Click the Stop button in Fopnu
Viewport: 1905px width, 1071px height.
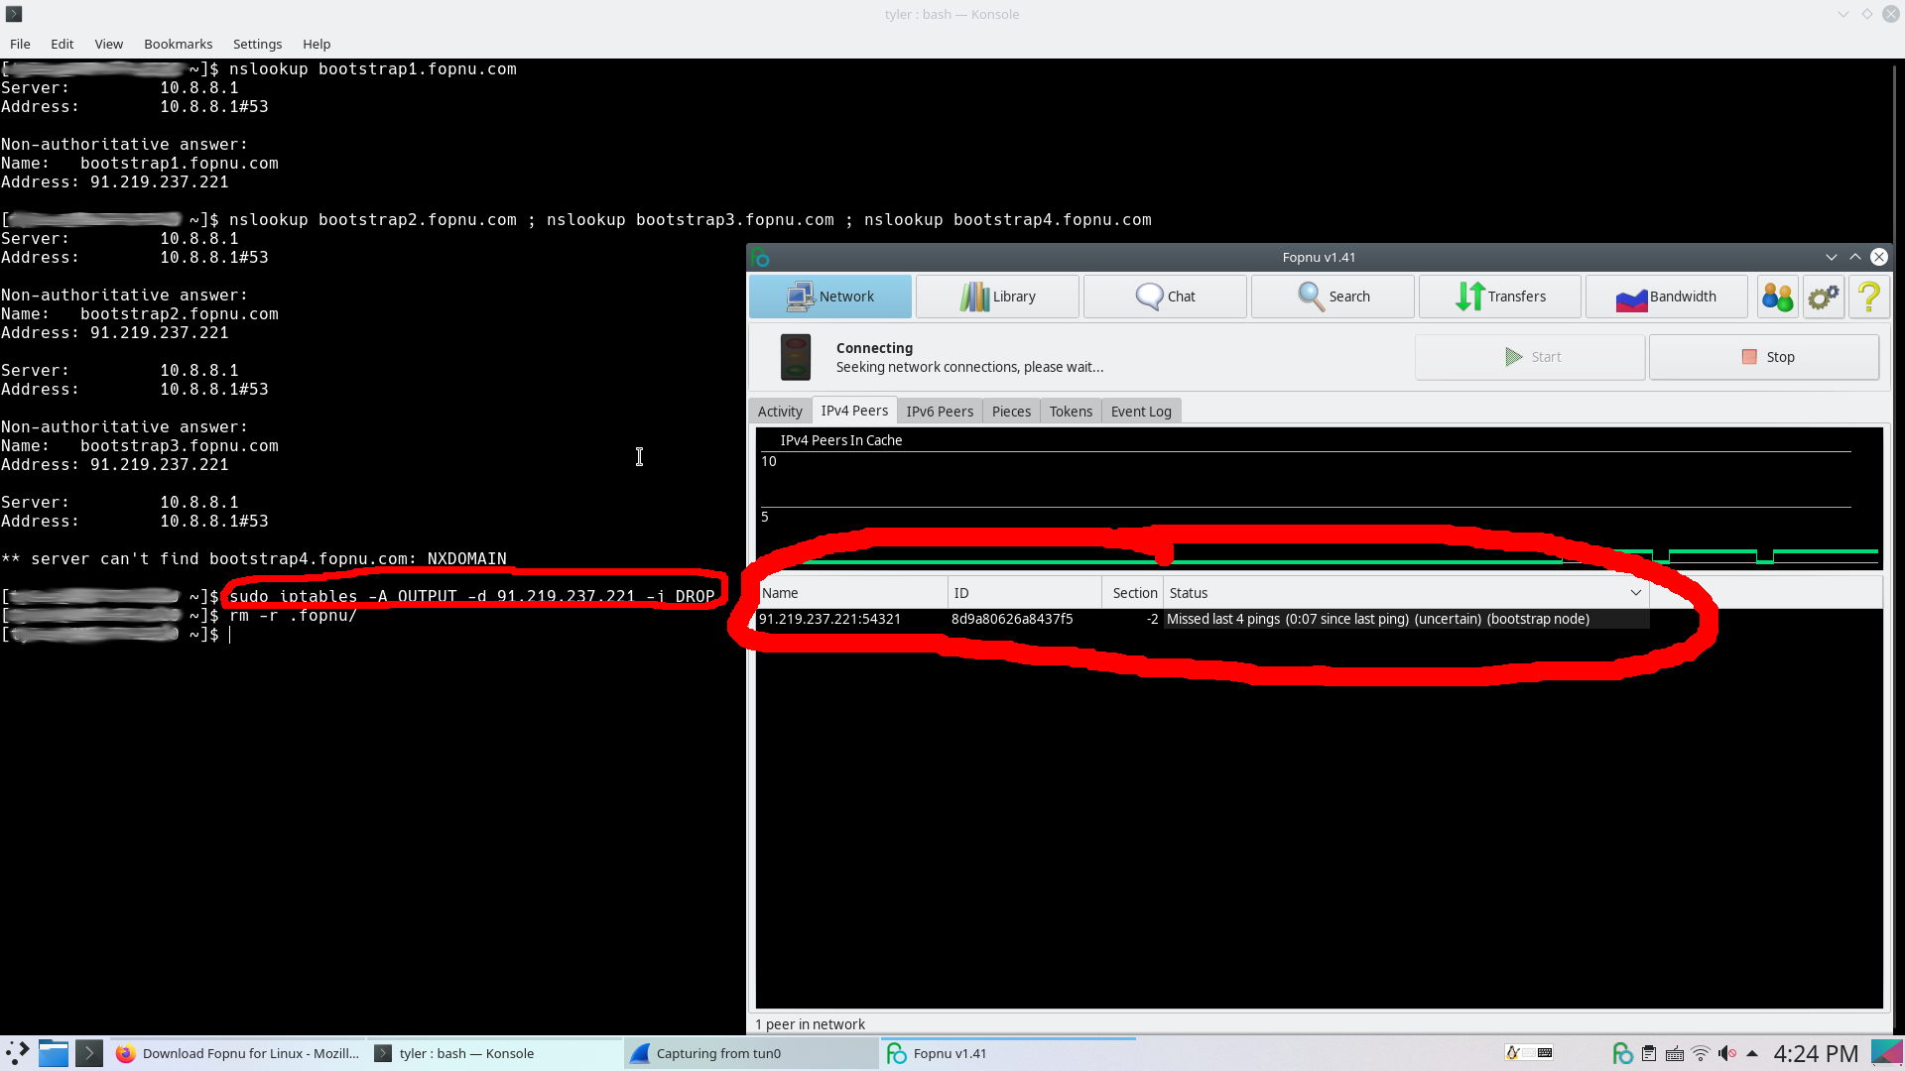1764,357
